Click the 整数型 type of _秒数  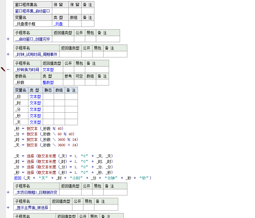pos(52,82)
